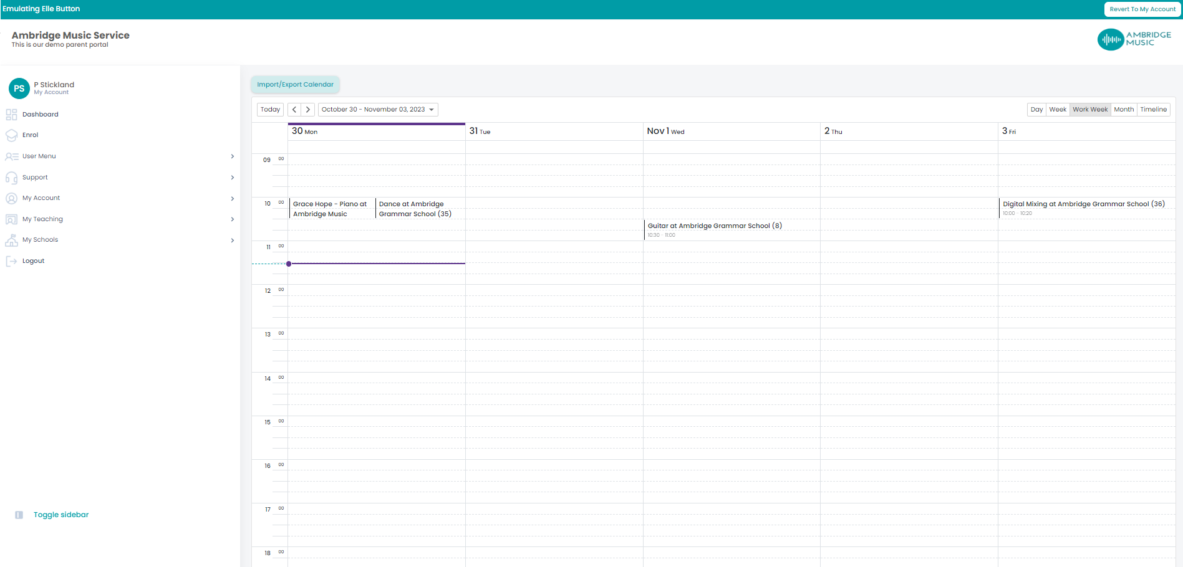Screen dimensions: 1183x567
Task: Open the date range dropdown
Action: pyautogui.click(x=378, y=110)
